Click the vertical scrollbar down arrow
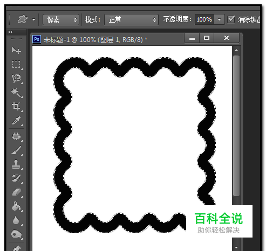 tap(236, 247)
